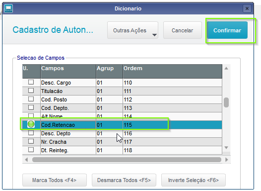Click the vertical scrollbar down arrow

[x=226, y=147]
